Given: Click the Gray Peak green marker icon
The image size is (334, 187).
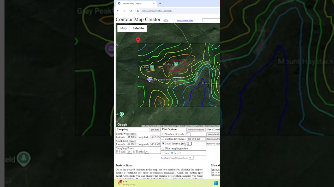Looking at the screenshot, I should pyautogui.click(x=152, y=67).
